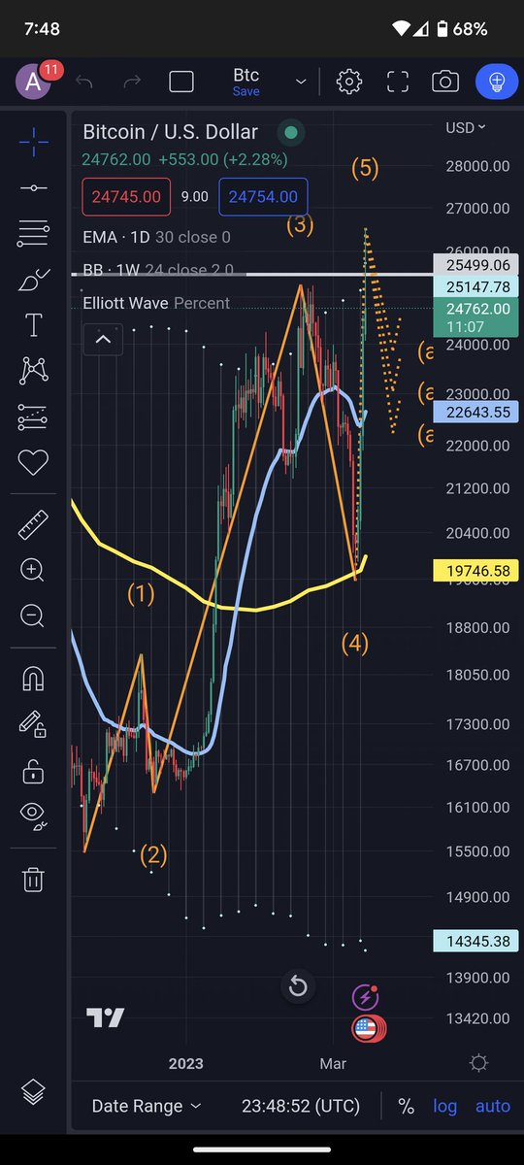Select the crosshair cursor tool
The width and height of the screenshot is (524, 1165).
click(x=33, y=144)
